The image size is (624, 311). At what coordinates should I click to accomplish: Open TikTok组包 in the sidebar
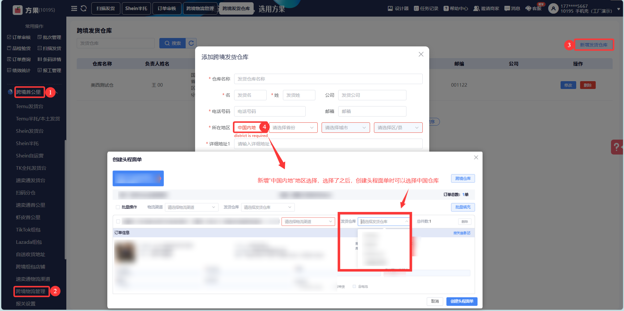pos(28,230)
